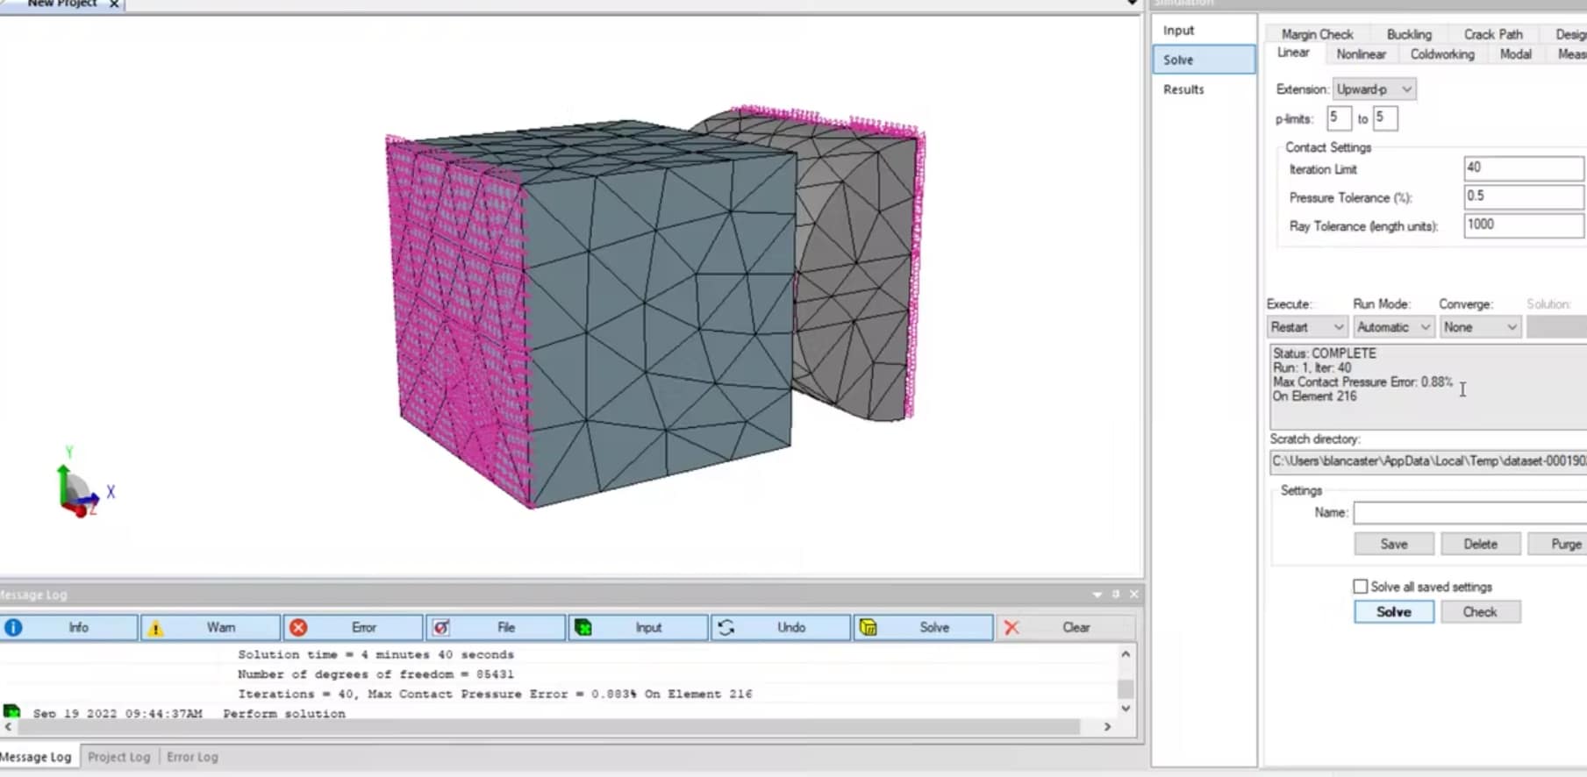This screenshot has width=1587, height=777.
Task: Open the Extension dropdown showing Upward-p
Action: (x=1374, y=89)
